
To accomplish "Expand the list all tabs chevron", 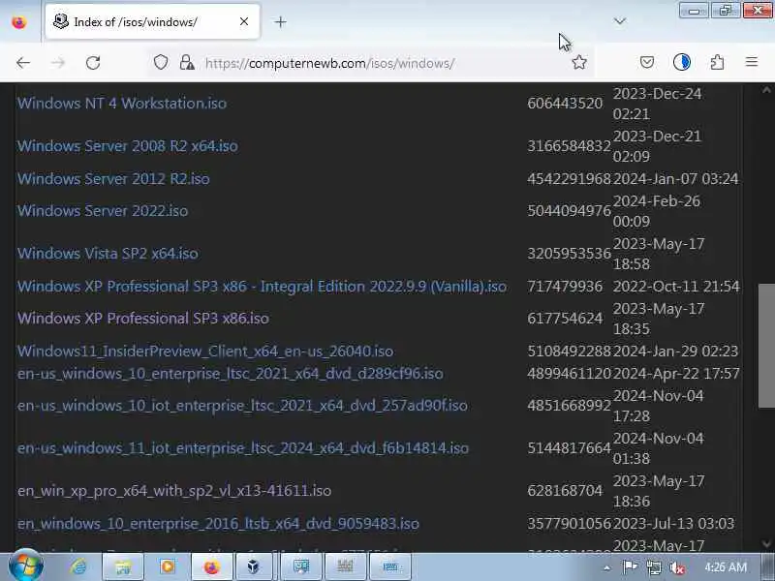I will (x=620, y=21).
